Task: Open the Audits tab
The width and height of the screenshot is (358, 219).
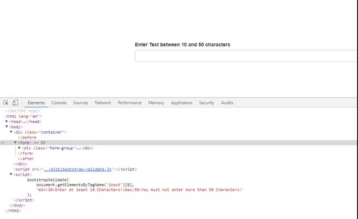Action: pos(227,103)
